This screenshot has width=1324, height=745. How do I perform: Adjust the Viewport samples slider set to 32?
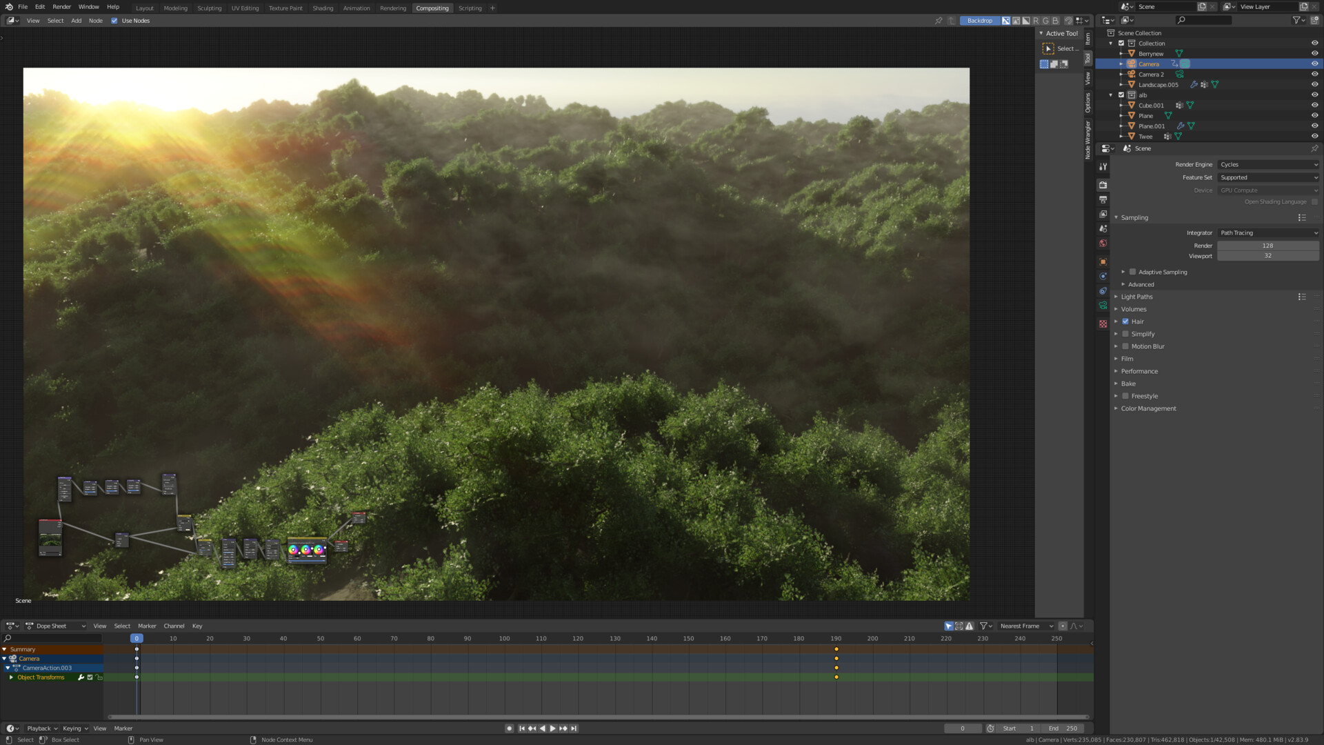click(x=1267, y=255)
